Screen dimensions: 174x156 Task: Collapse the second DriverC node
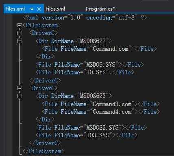20,88
